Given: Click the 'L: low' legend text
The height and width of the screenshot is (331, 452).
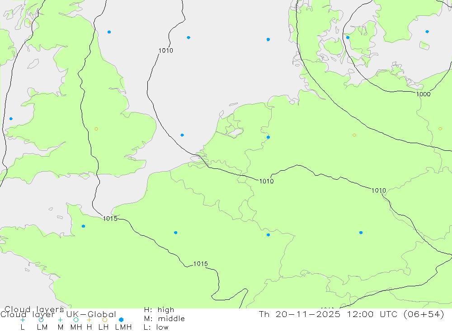Looking at the screenshot, I should coord(156,327).
